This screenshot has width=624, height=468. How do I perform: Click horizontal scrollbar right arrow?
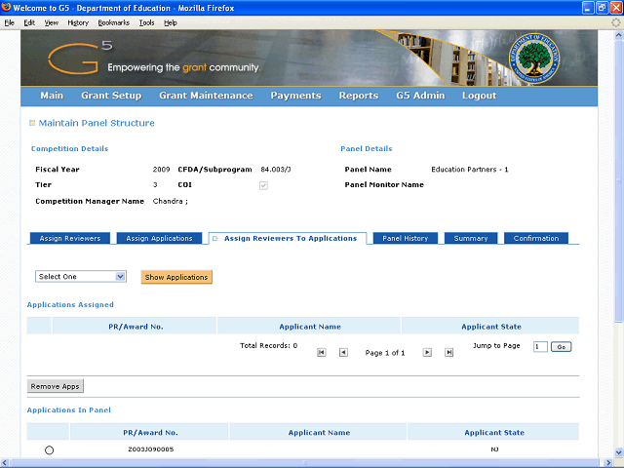pyautogui.click(x=608, y=463)
